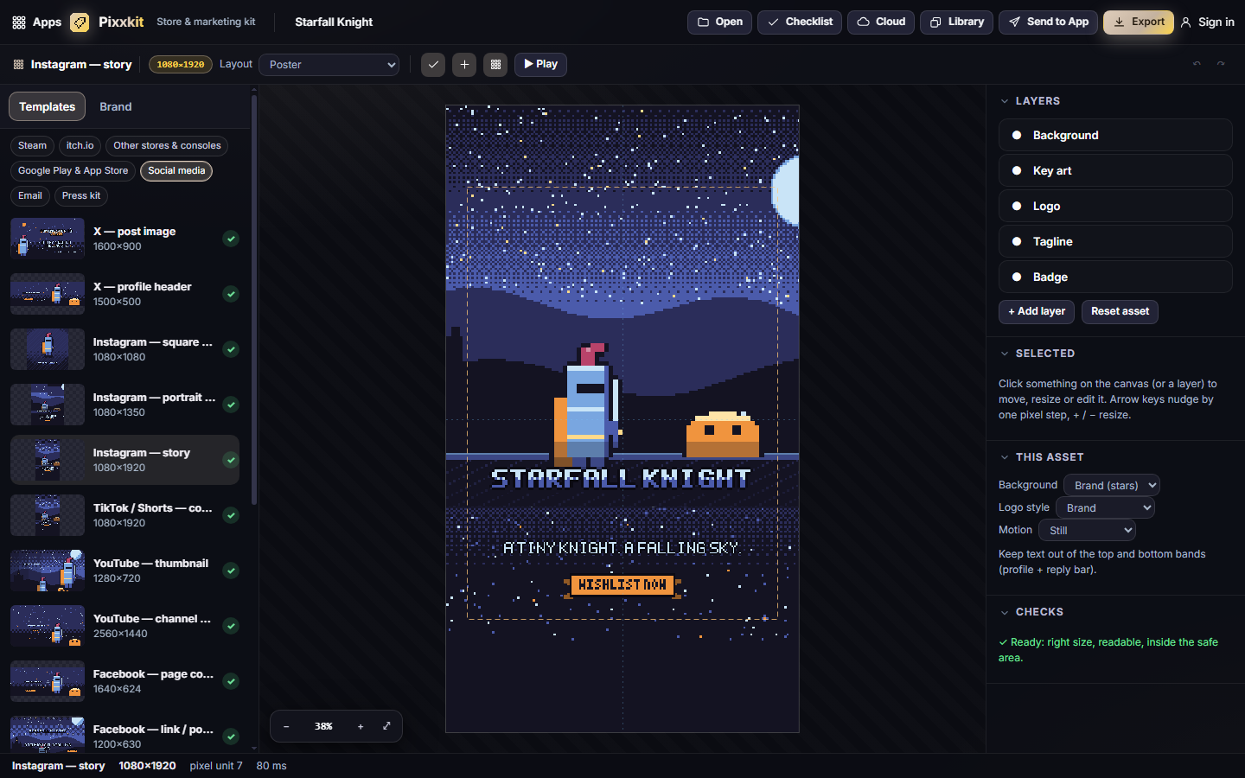Zoom in the canvas with plus

click(x=361, y=726)
